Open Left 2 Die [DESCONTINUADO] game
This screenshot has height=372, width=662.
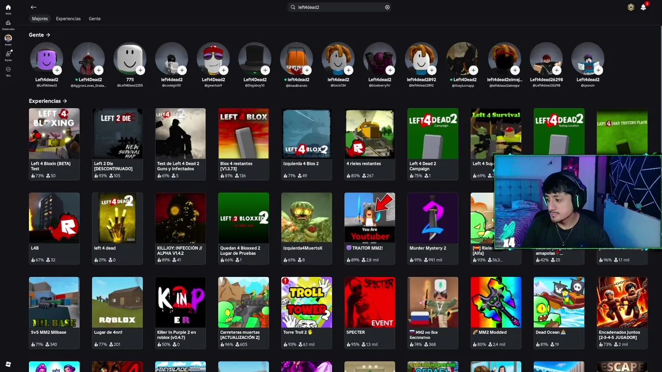(x=117, y=144)
